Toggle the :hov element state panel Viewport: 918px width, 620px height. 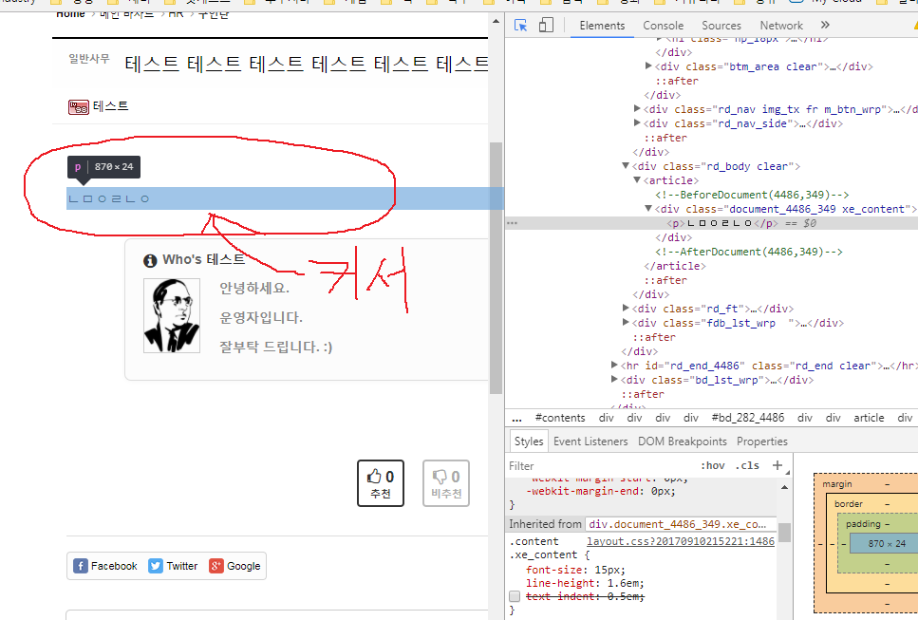[x=712, y=466]
